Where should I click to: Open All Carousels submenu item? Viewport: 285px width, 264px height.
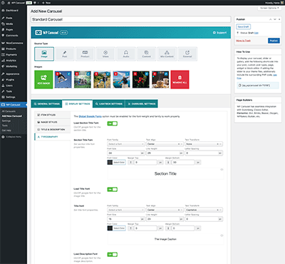(9, 111)
